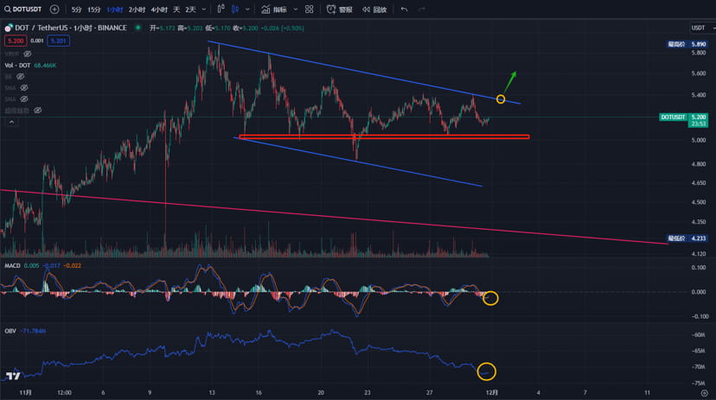Start bar replay with 回放

click(374, 10)
